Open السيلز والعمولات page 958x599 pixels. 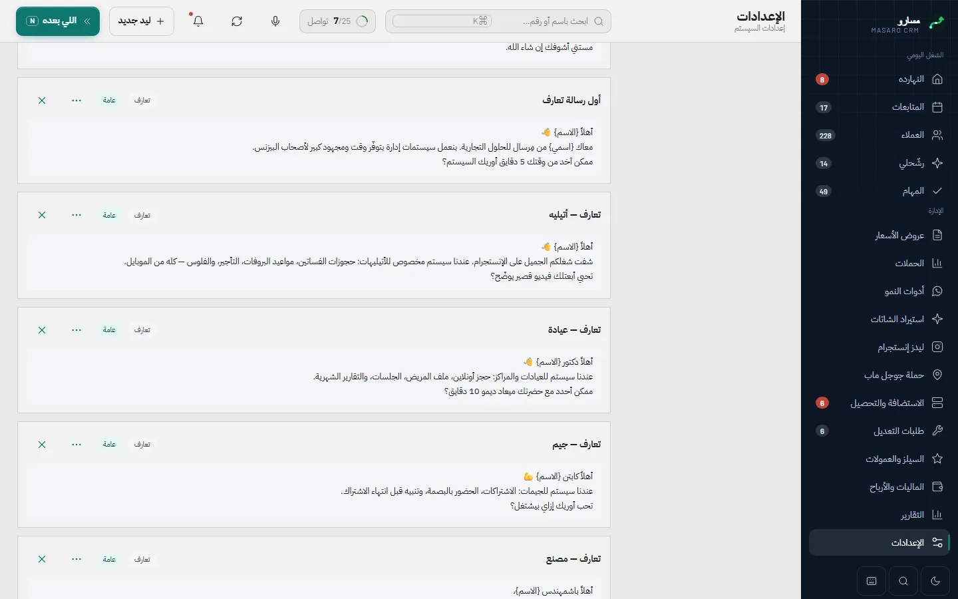pos(879,459)
